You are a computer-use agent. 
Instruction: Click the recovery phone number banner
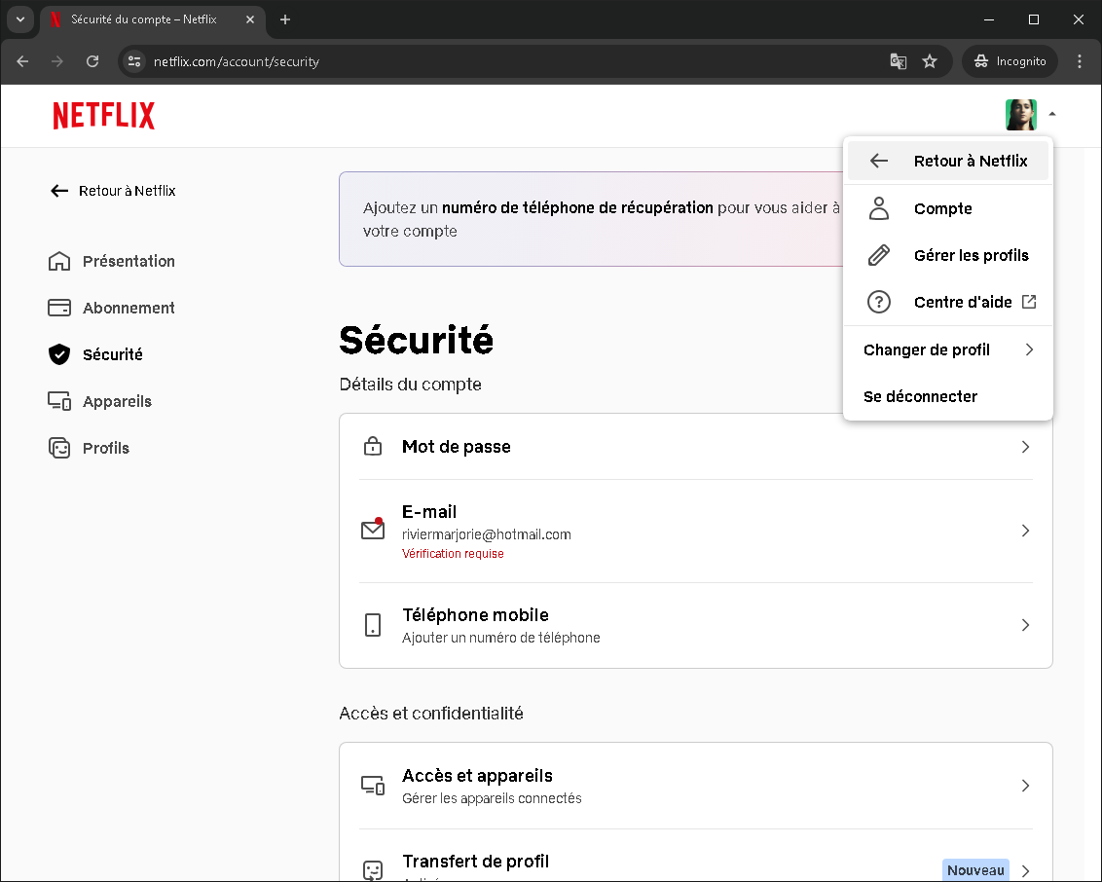tap(590, 219)
